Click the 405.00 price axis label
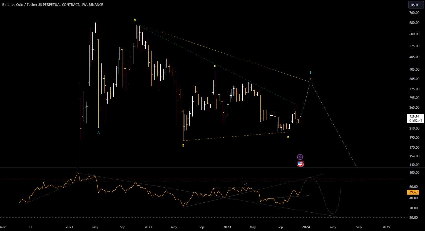425x231 pixels. click(x=414, y=69)
